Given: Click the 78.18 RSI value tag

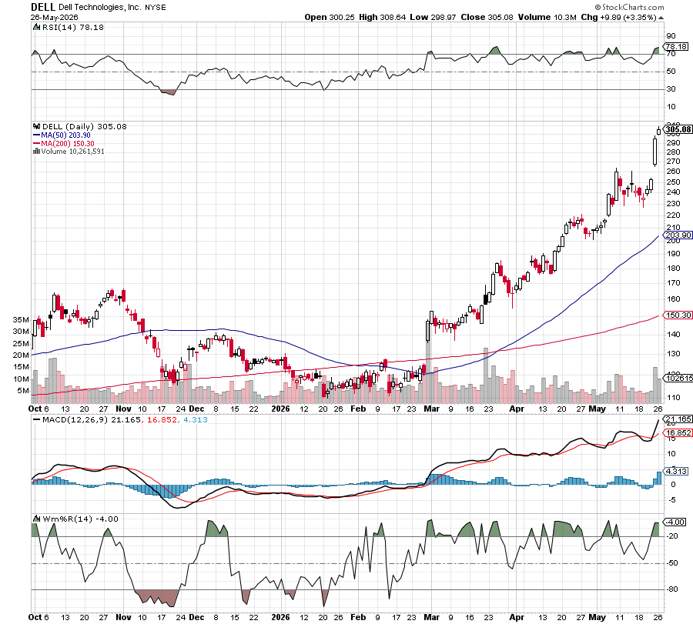Looking at the screenshot, I should 676,47.
